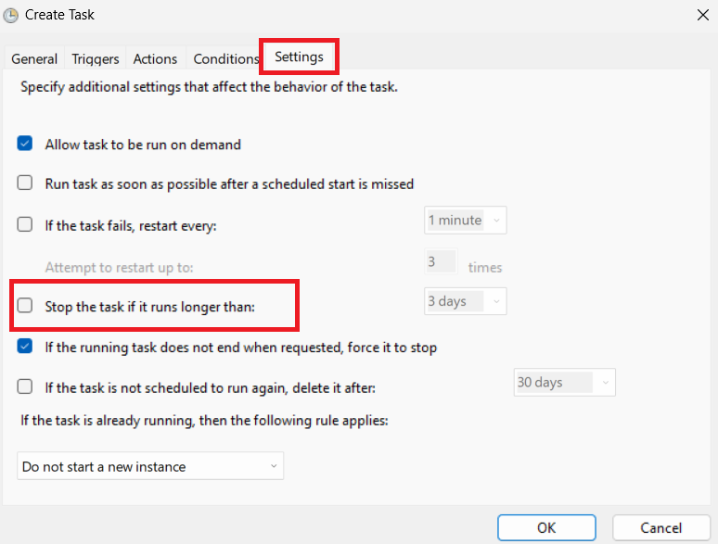Expand the Do not start a new instance dropdown
Viewport: 718px width, 544px height.
tap(150, 466)
